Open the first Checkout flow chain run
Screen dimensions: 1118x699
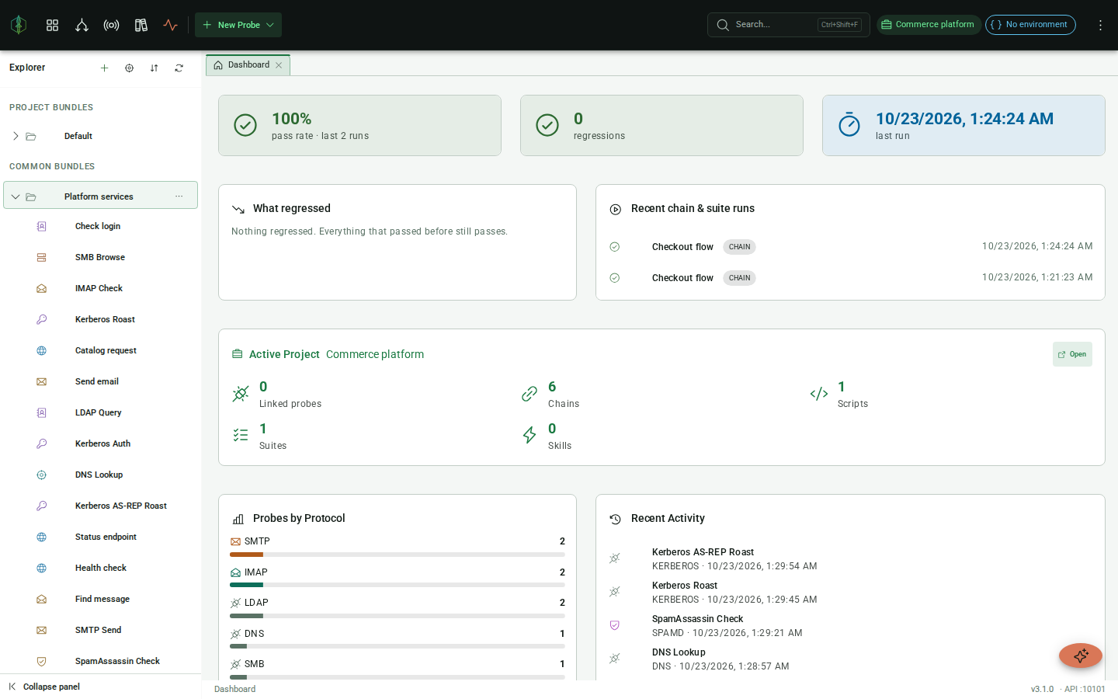(x=850, y=247)
